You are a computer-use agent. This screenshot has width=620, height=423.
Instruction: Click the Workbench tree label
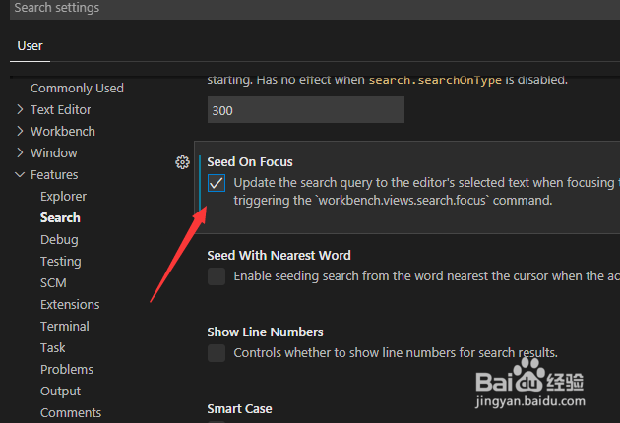point(63,131)
